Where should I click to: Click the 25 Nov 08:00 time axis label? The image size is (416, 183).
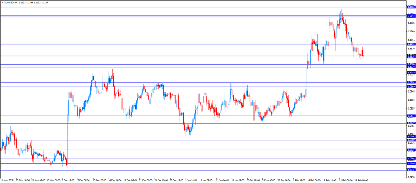pyautogui.click(x=37, y=181)
